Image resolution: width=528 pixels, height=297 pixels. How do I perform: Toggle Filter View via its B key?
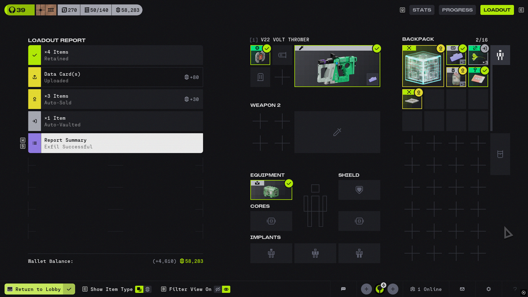click(163, 289)
